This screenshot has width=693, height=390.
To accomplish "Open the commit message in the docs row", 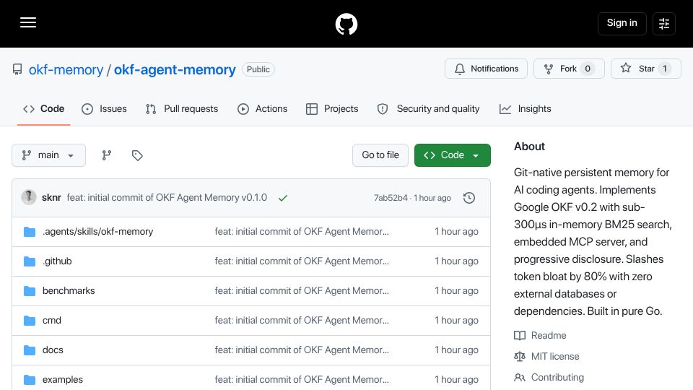I will coord(302,350).
